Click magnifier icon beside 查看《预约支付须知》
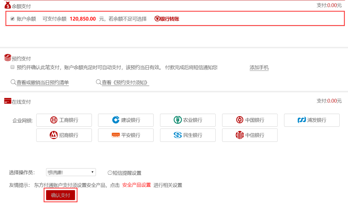Viewport: 348px width, 207px height. coord(99,82)
